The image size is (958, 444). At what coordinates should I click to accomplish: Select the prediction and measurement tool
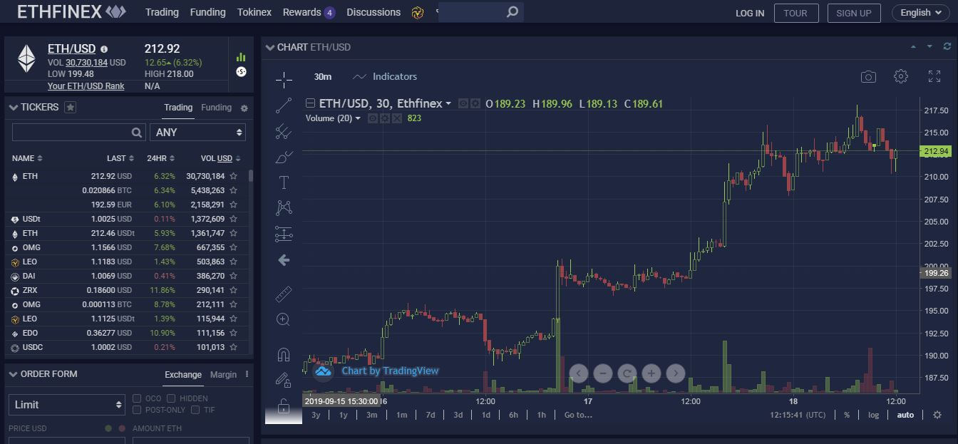pyautogui.click(x=284, y=234)
